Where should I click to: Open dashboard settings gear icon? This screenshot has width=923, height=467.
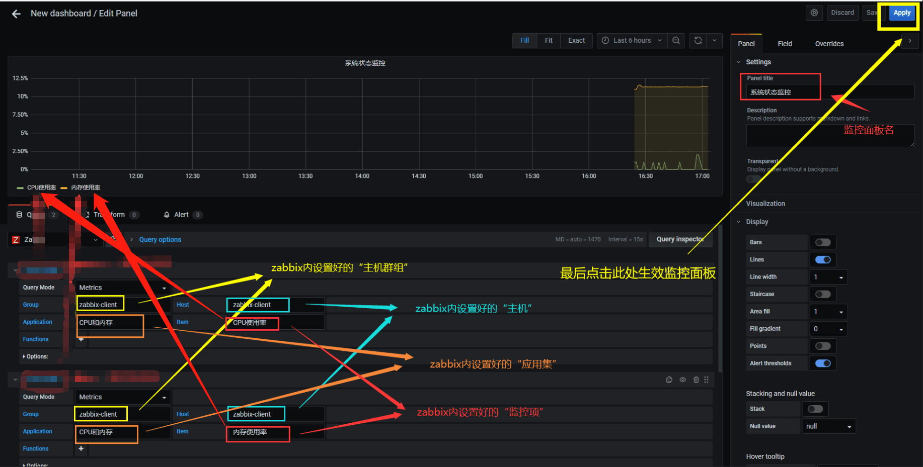pyautogui.click(x=814, y=13)
